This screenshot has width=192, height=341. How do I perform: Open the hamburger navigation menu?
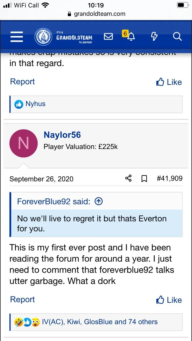(x=17, y=37)
